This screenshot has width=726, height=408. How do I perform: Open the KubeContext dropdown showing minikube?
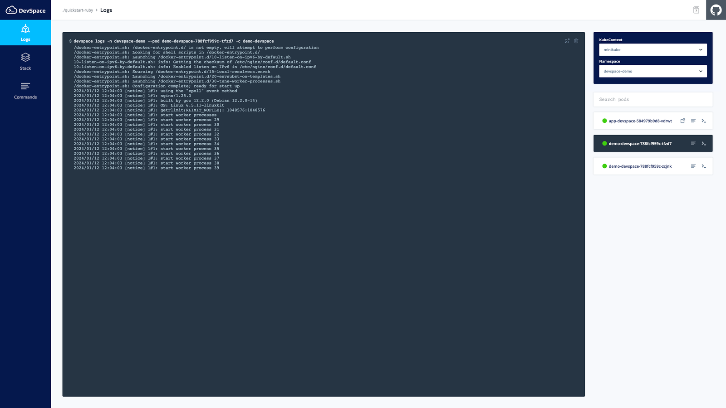pos(652,49)
